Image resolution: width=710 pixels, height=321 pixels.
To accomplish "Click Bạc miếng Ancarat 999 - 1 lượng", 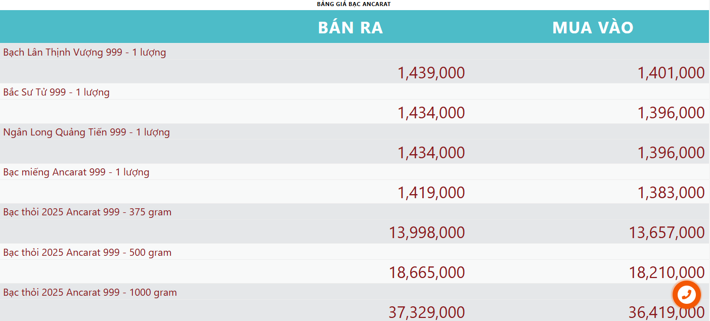I will pos(76,172).
